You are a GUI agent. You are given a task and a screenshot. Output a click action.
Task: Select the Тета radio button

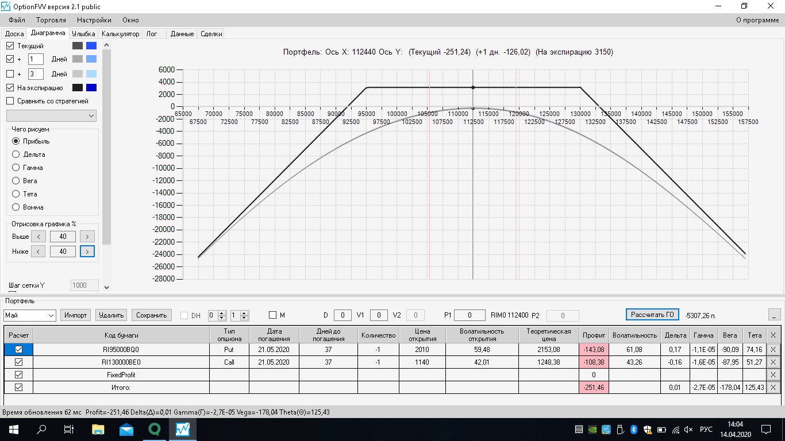pos(16,194)
